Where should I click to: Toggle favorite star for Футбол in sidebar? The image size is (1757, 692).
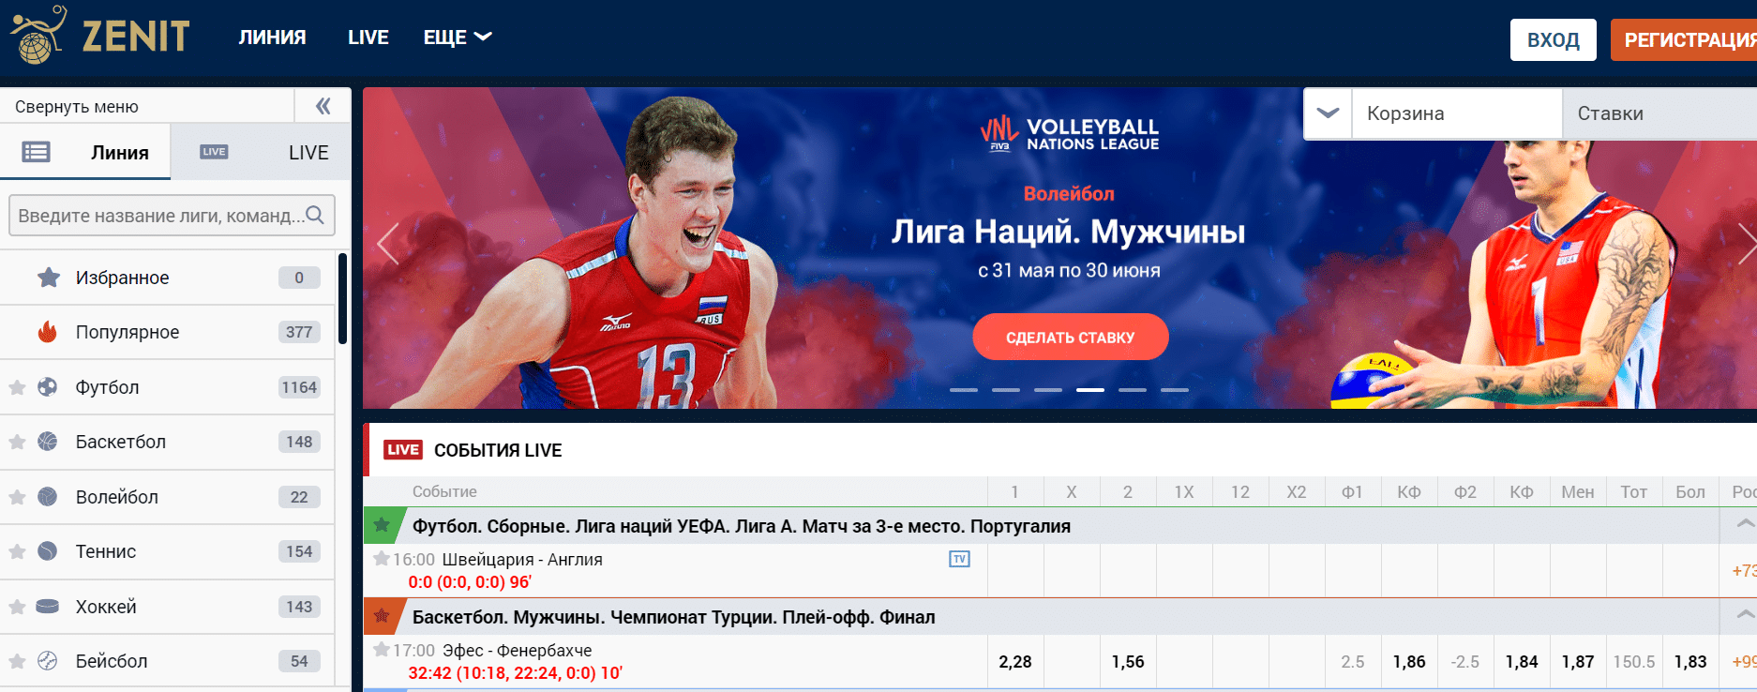(17, 387)
